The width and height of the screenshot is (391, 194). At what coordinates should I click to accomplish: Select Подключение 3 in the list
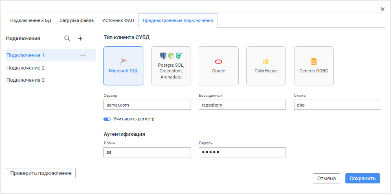(26, 80)
